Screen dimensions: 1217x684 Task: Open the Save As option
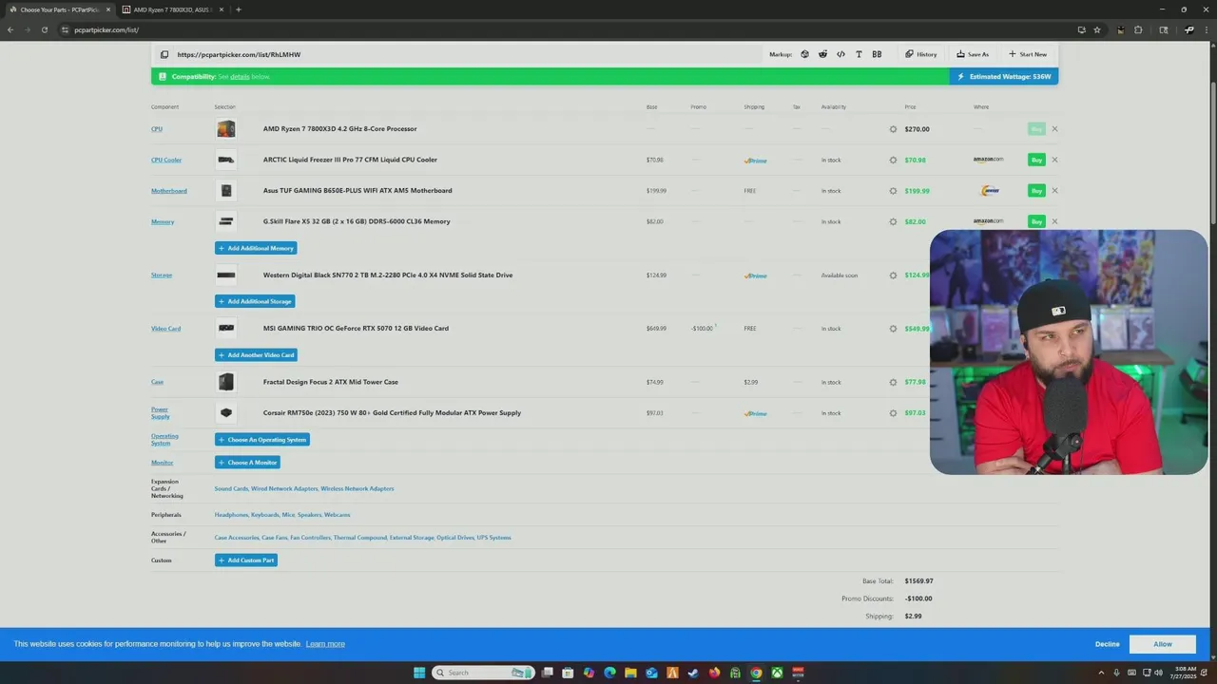tap(973, 54)
